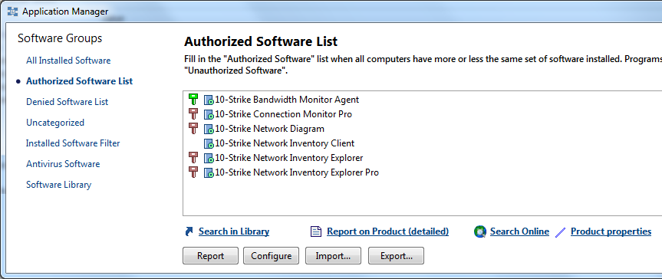
Task: Click software icon of 10-Strike Connection Monitor Pro
Action: point(209,114)
